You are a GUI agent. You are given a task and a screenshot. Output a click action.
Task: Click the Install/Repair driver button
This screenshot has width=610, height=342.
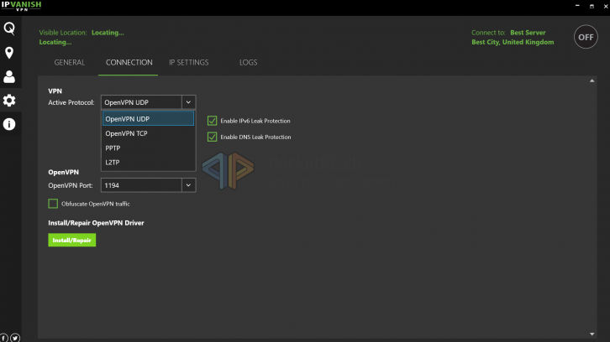pyautogui.click(x=71, y=241)
